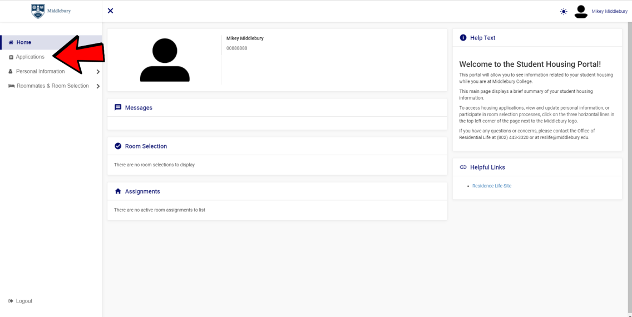Click the Applications clipboard icon

pyautogui.click(x=11, y=57)
